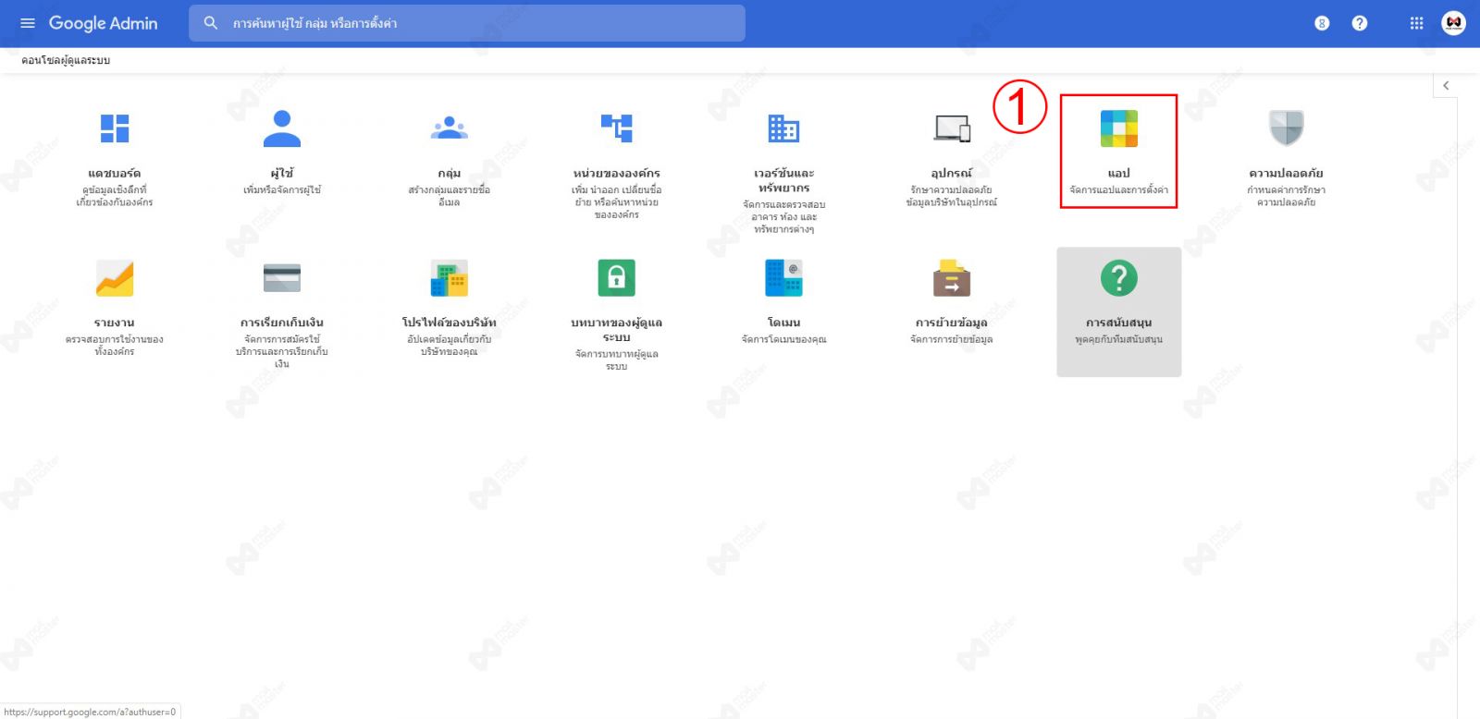Open the Users (ผู้ใช้) icon

[282, 128]
